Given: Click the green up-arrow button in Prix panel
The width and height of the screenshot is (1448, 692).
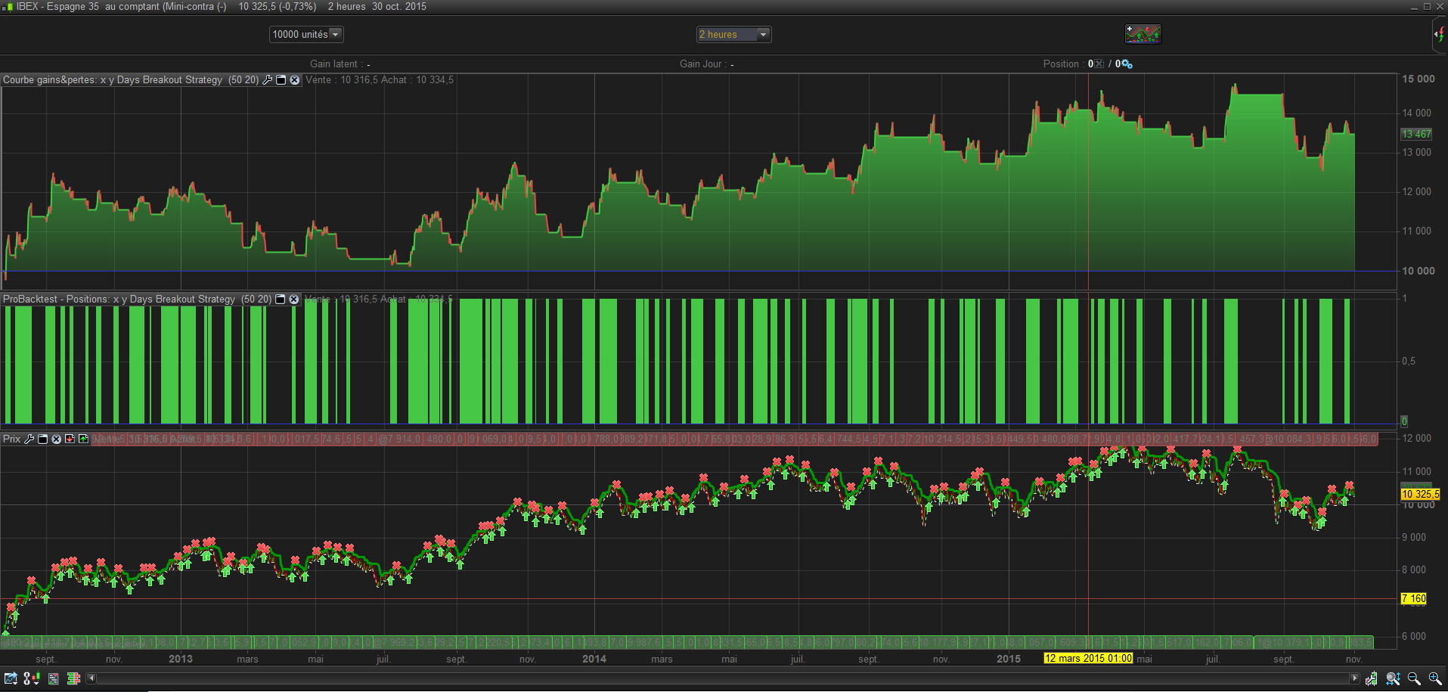Looking at the screenshot, I should point(83,439).
